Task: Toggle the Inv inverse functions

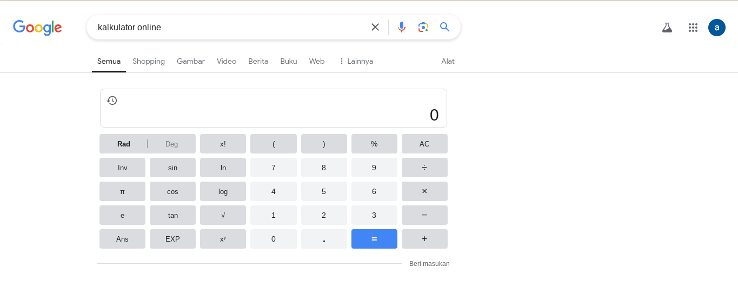Action: [122, 168]
